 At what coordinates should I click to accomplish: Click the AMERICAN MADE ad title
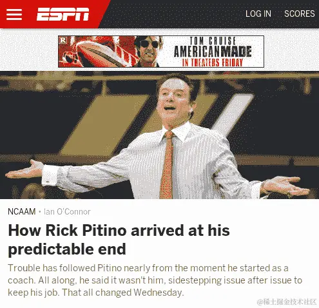213,52
